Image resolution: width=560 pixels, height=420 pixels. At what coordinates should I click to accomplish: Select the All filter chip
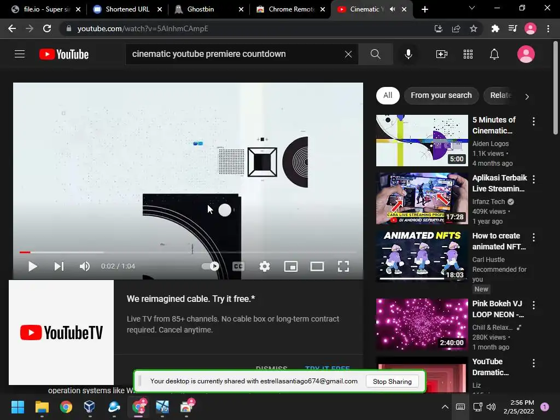point(388,95)
